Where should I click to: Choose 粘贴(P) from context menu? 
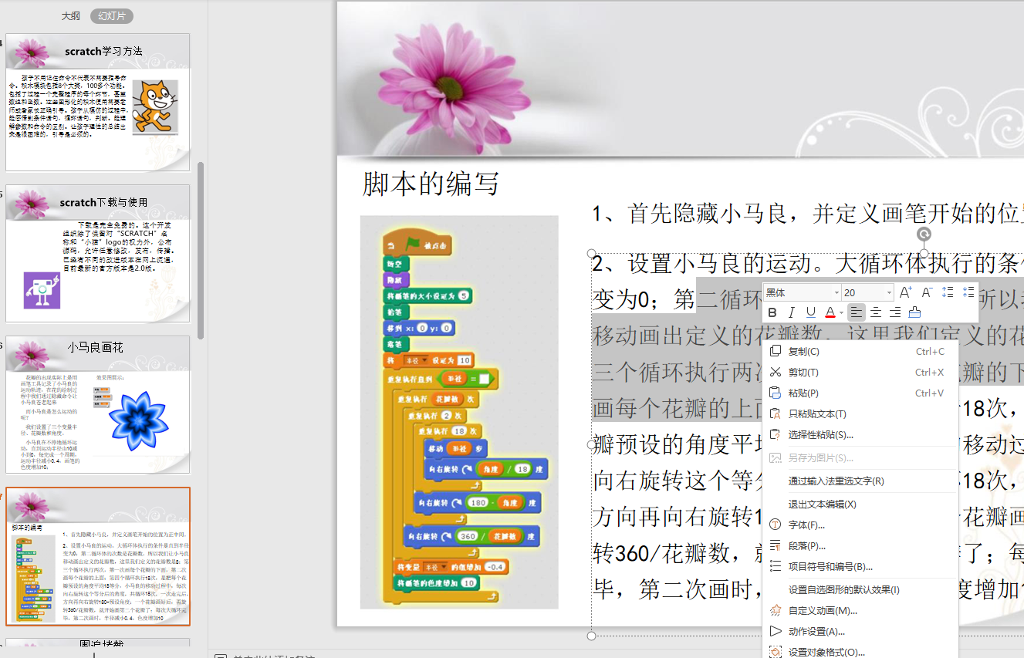click(860, 393)
